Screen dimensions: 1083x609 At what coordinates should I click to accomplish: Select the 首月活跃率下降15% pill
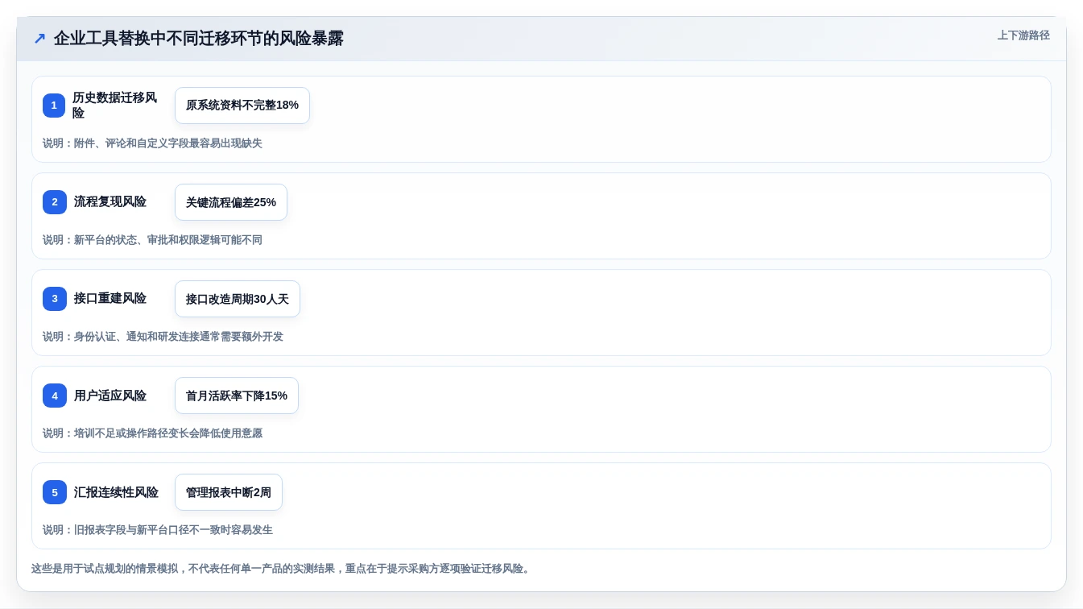pos(237,396)
